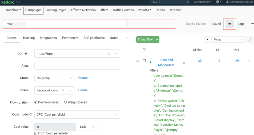This screenshot has height=135, width=254.
Task: Open the Reports dropdown menu
Action: click(x=144, y=10)
